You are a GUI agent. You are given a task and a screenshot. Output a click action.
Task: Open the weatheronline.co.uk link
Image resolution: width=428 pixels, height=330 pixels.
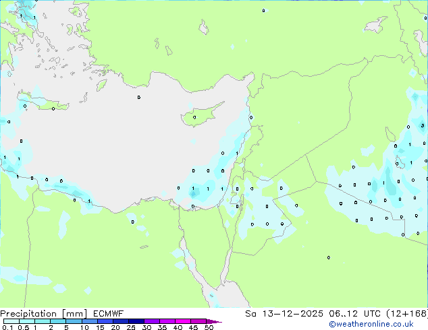(371, 324)
